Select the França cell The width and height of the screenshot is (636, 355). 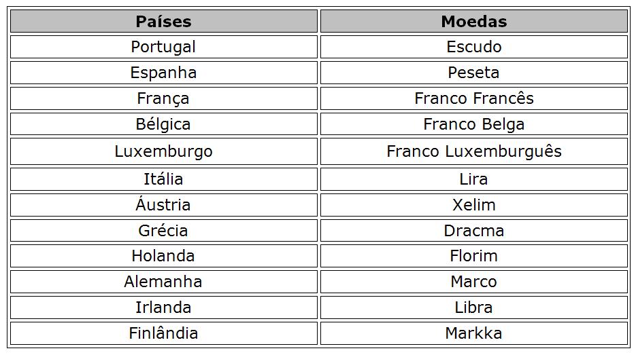(163, 98)
